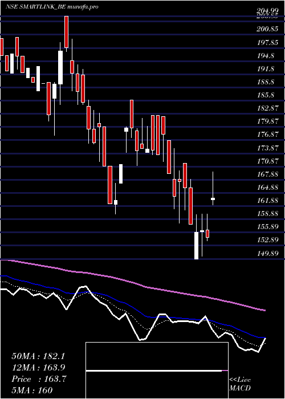The image size is (285, 399).
Task: Click the <<Live MACD label
Action: [x=240, y=384]
